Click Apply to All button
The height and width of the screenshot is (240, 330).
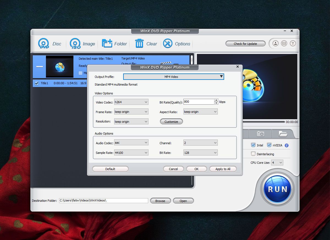coord(223,169)
